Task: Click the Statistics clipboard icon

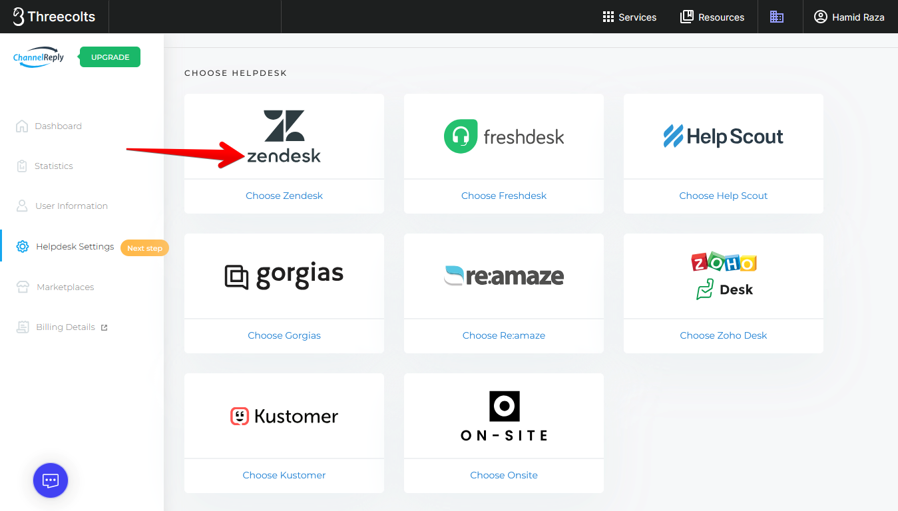Action: (22, 166)
